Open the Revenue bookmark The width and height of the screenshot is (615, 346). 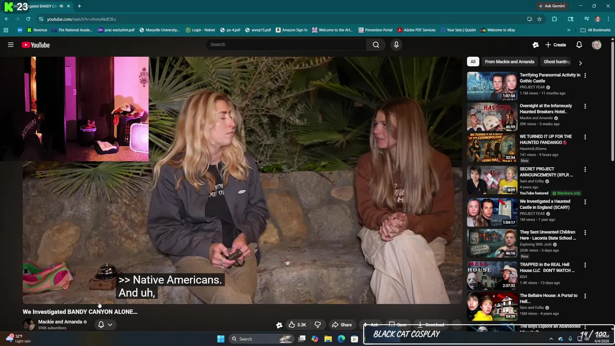pyautogui.click(x=37, y=30)
